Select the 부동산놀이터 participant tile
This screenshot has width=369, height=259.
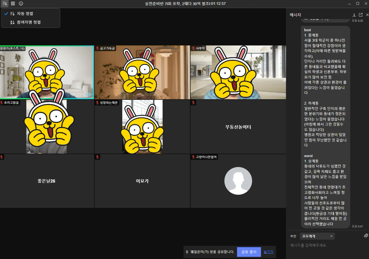(x=238, y=127)
